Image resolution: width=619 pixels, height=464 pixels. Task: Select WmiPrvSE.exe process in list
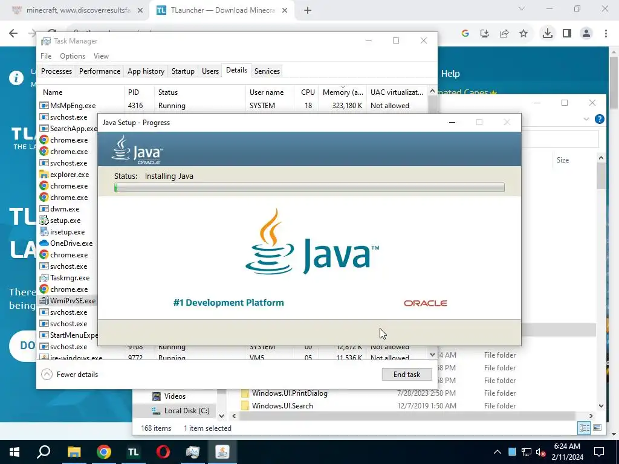click(68, 301)
